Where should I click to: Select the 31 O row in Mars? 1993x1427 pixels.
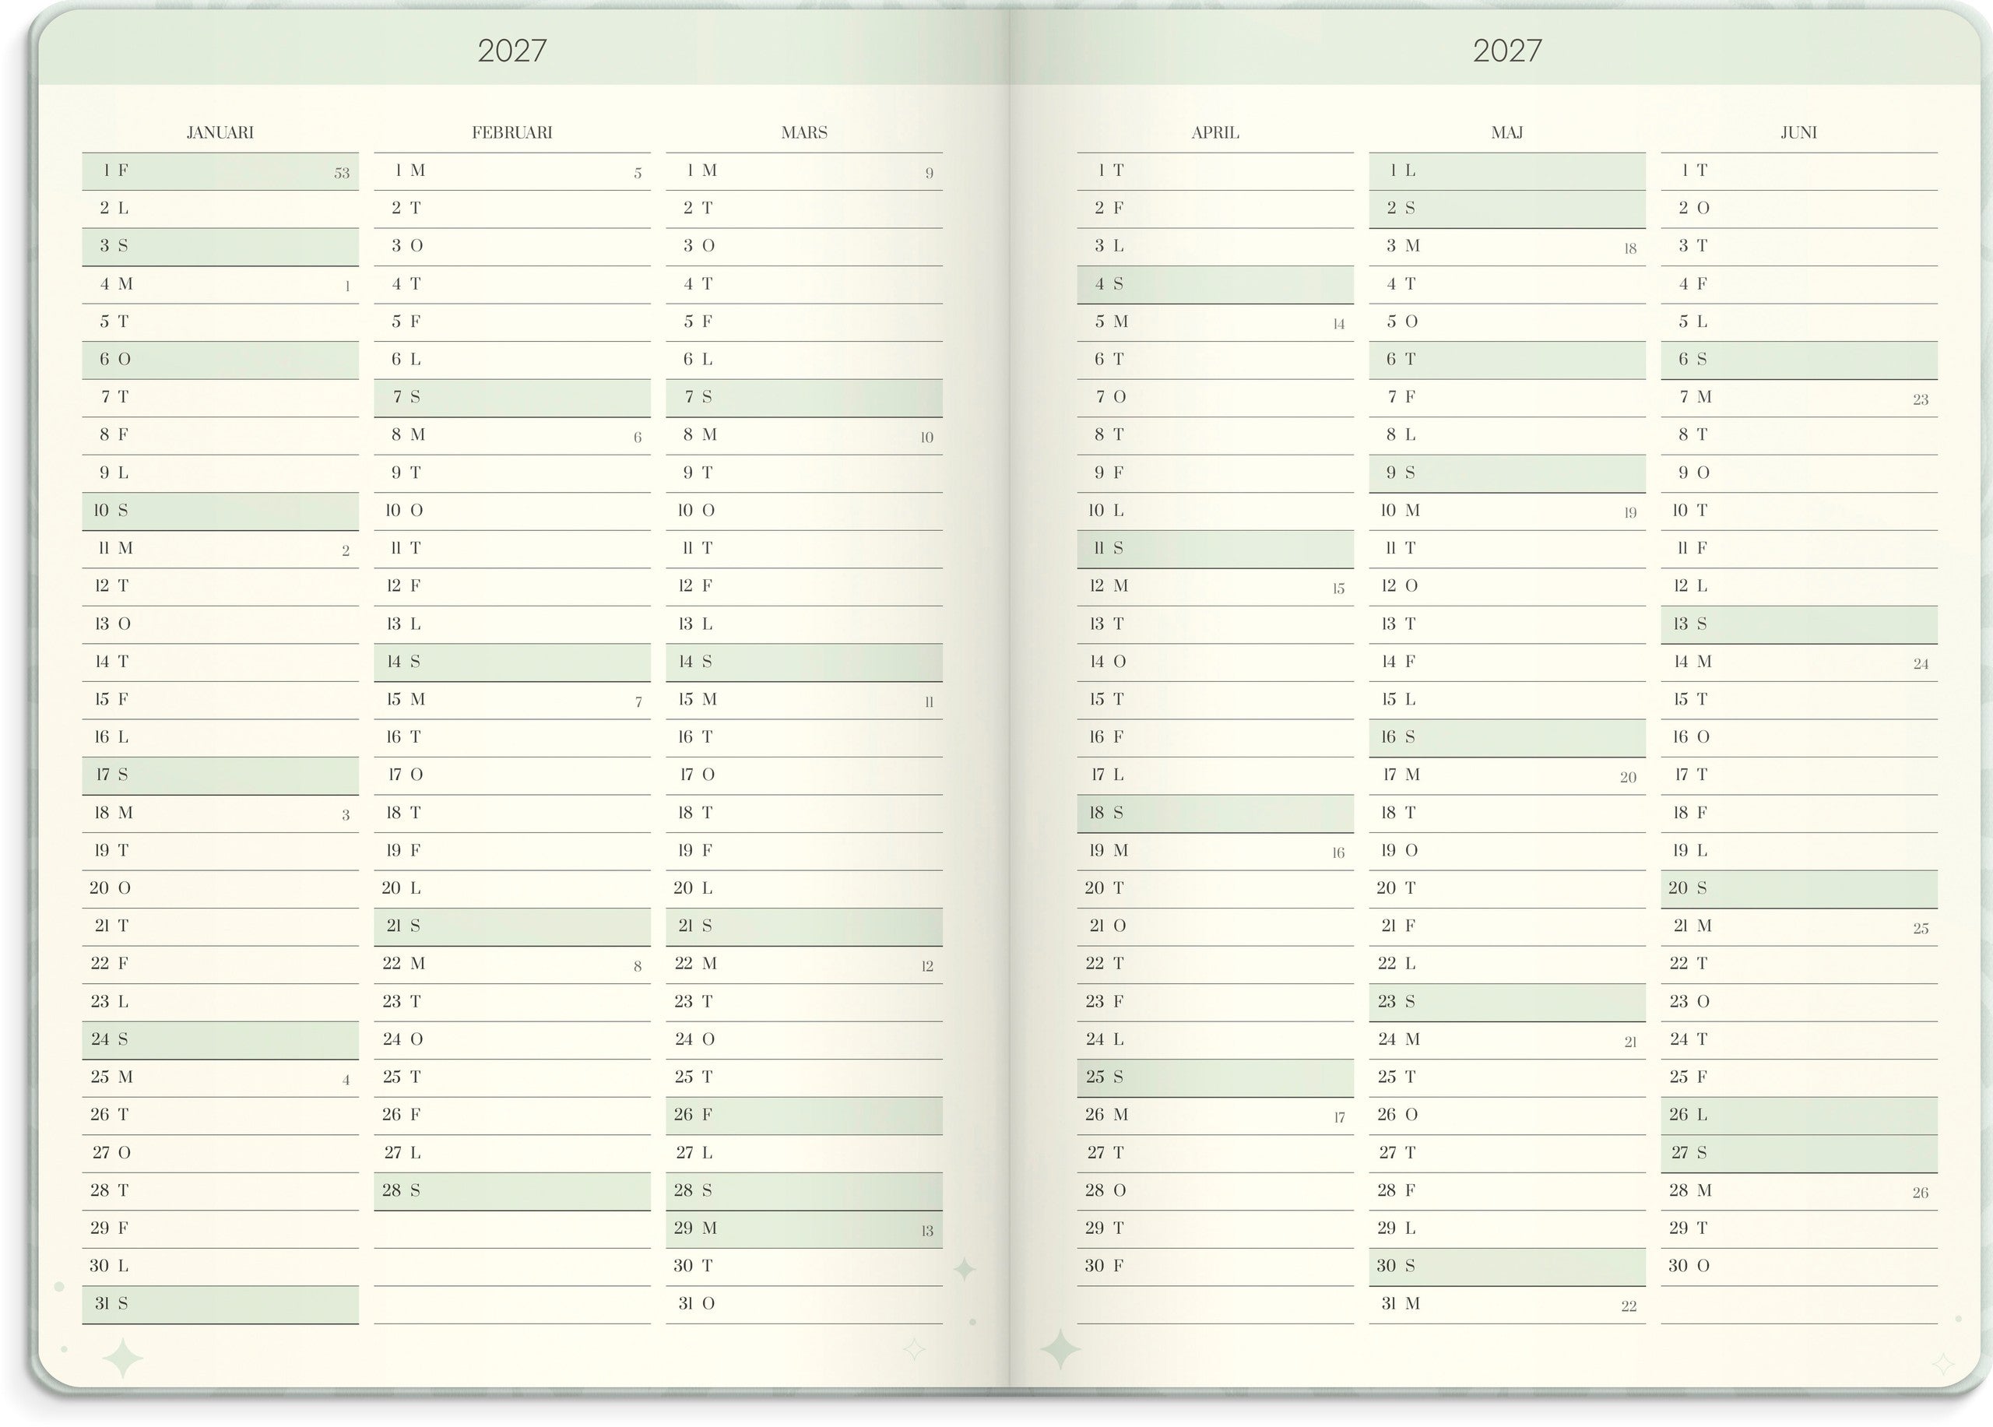pyautogui.click(x=804, y=1305)
